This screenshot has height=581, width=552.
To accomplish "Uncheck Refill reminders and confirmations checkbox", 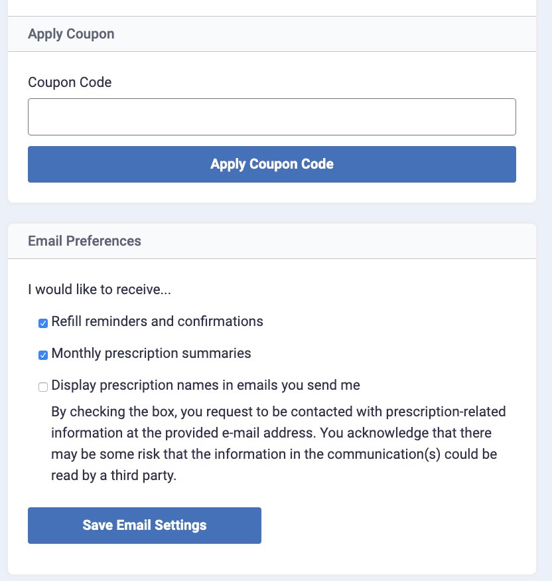I will pyautogui.click(x=43, y=323).
